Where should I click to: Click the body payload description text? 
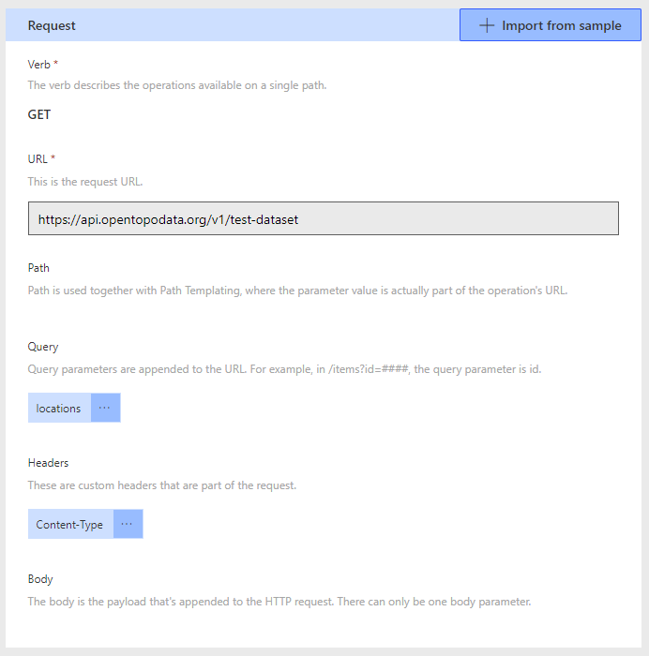click(x=279, y=601)
